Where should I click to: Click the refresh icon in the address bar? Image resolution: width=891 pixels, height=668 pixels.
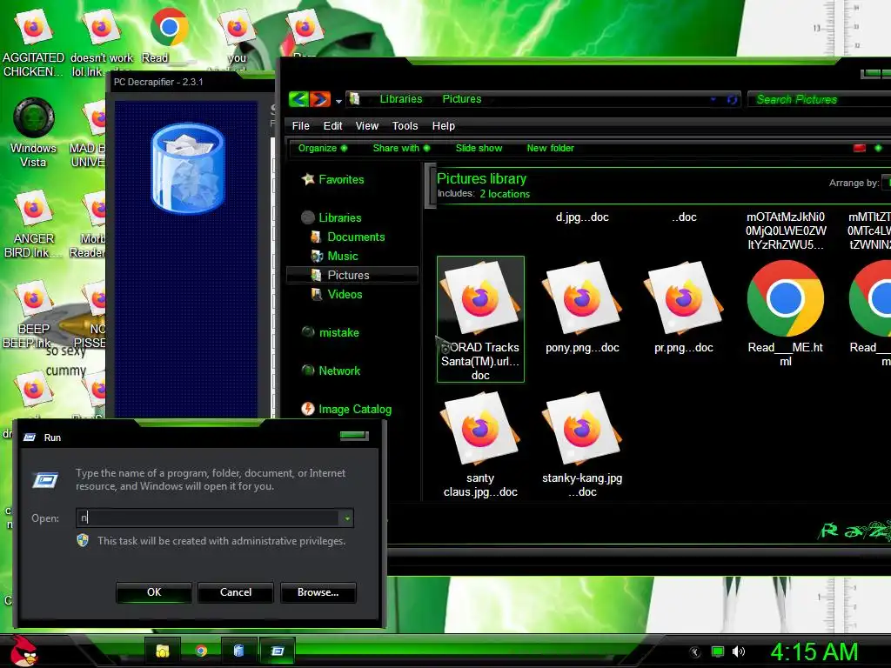coord(732,99)
